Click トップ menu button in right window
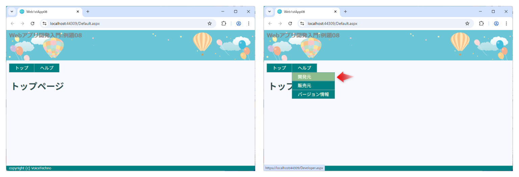Screen dimensions: 519x177 point(279,68)
